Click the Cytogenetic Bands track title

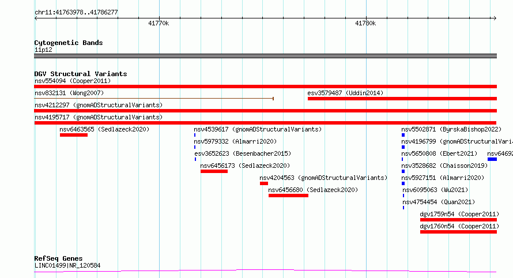(x=69, y=43)
